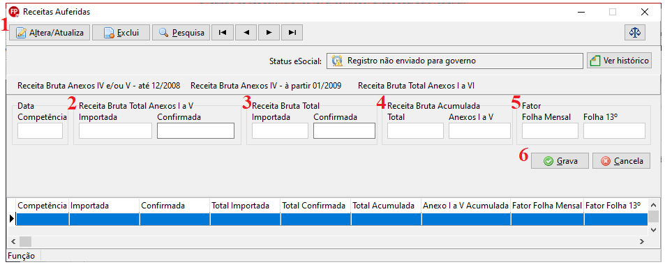Click the horizontal scrollbar left arrow
The image size is (665, 267).
(13, 242)
